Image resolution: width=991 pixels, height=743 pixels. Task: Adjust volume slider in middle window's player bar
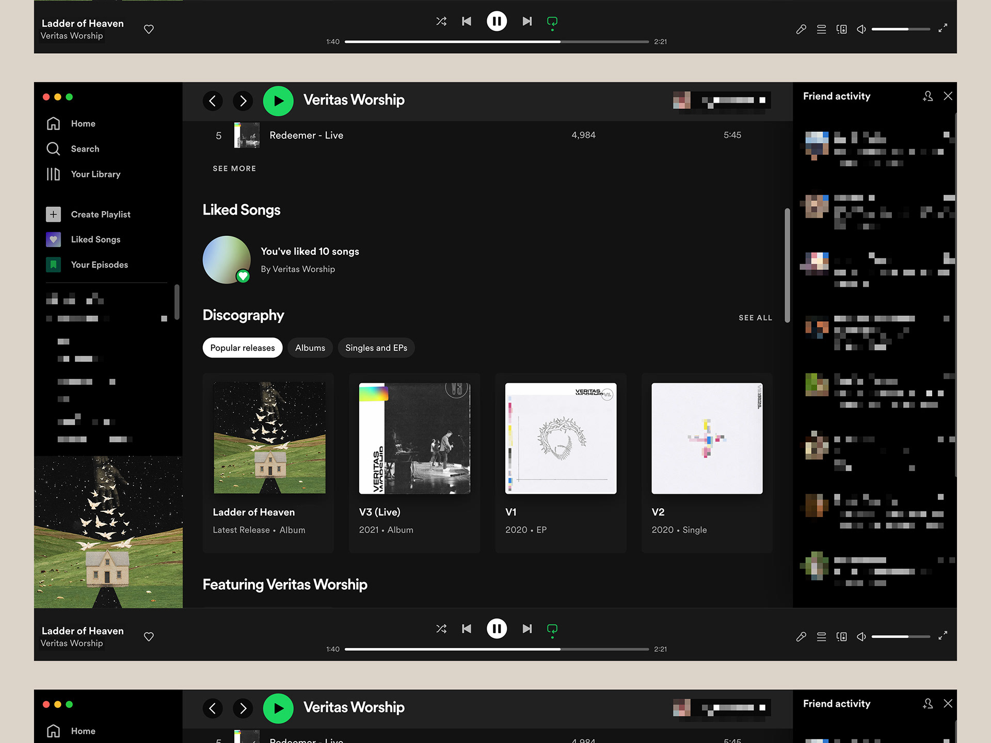pyautogui.click(x=901, y=637)
